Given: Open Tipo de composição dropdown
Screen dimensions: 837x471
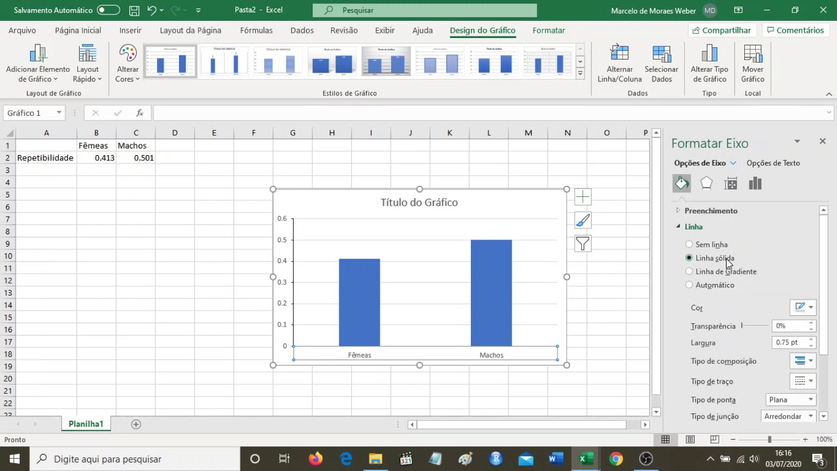Looking at the screenshot, I should tap(804, 361).
